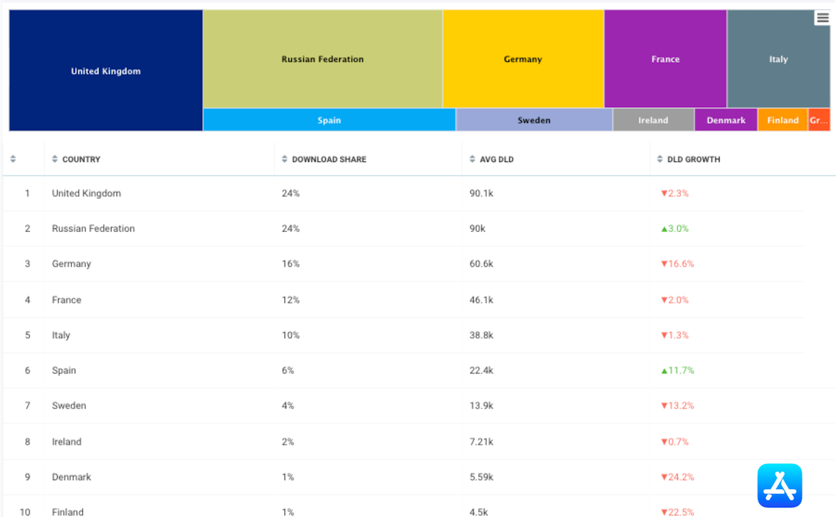Click the App Store icon
The image size is (836, 517).
coord(780,486)
